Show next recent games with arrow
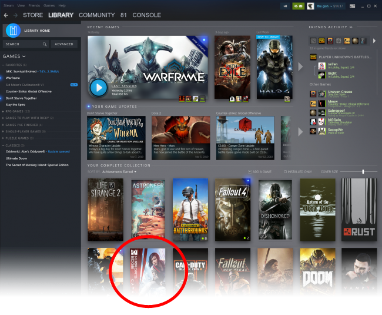 pyautogui.click(x=300, y=67)
